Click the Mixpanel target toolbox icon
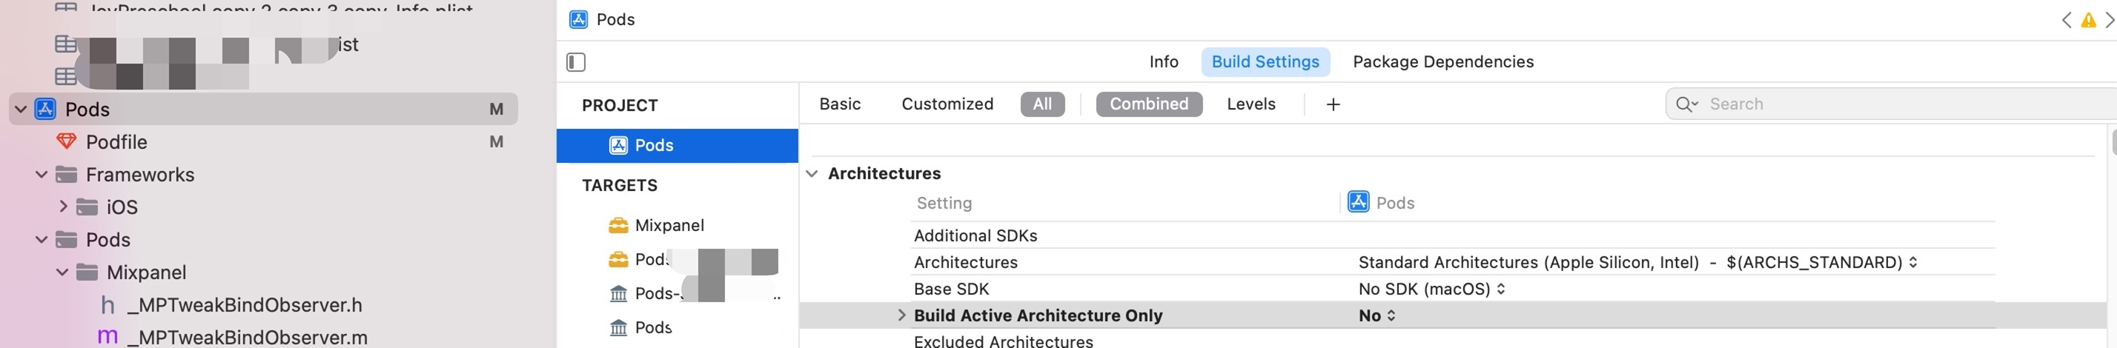 pos(618,226)
